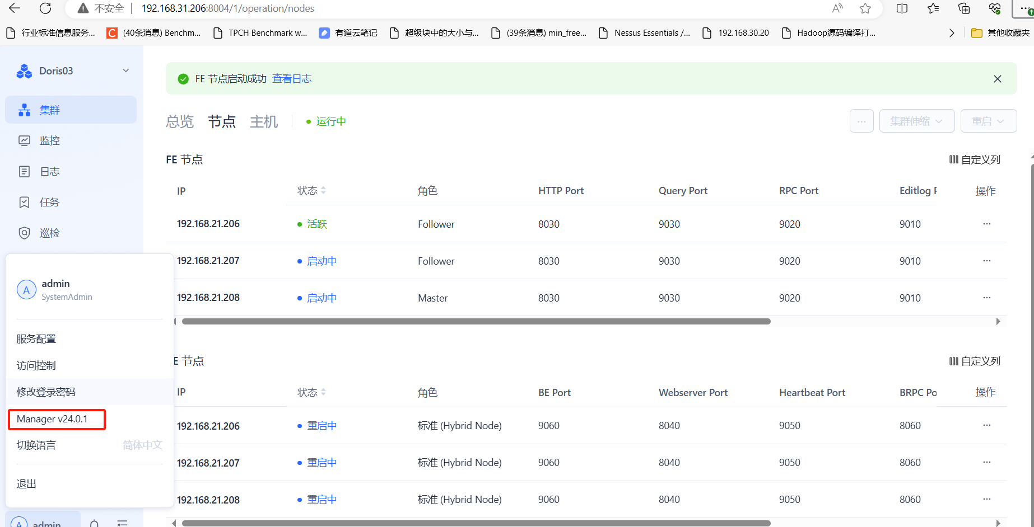Image resolution: width=1034 pixels, height=527 pixels.
Task: Click the admin avatar in the popup menu
Action: 26,290
